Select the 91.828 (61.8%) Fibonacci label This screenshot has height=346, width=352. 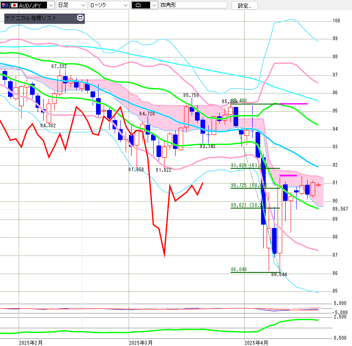(x=249, y=165)
